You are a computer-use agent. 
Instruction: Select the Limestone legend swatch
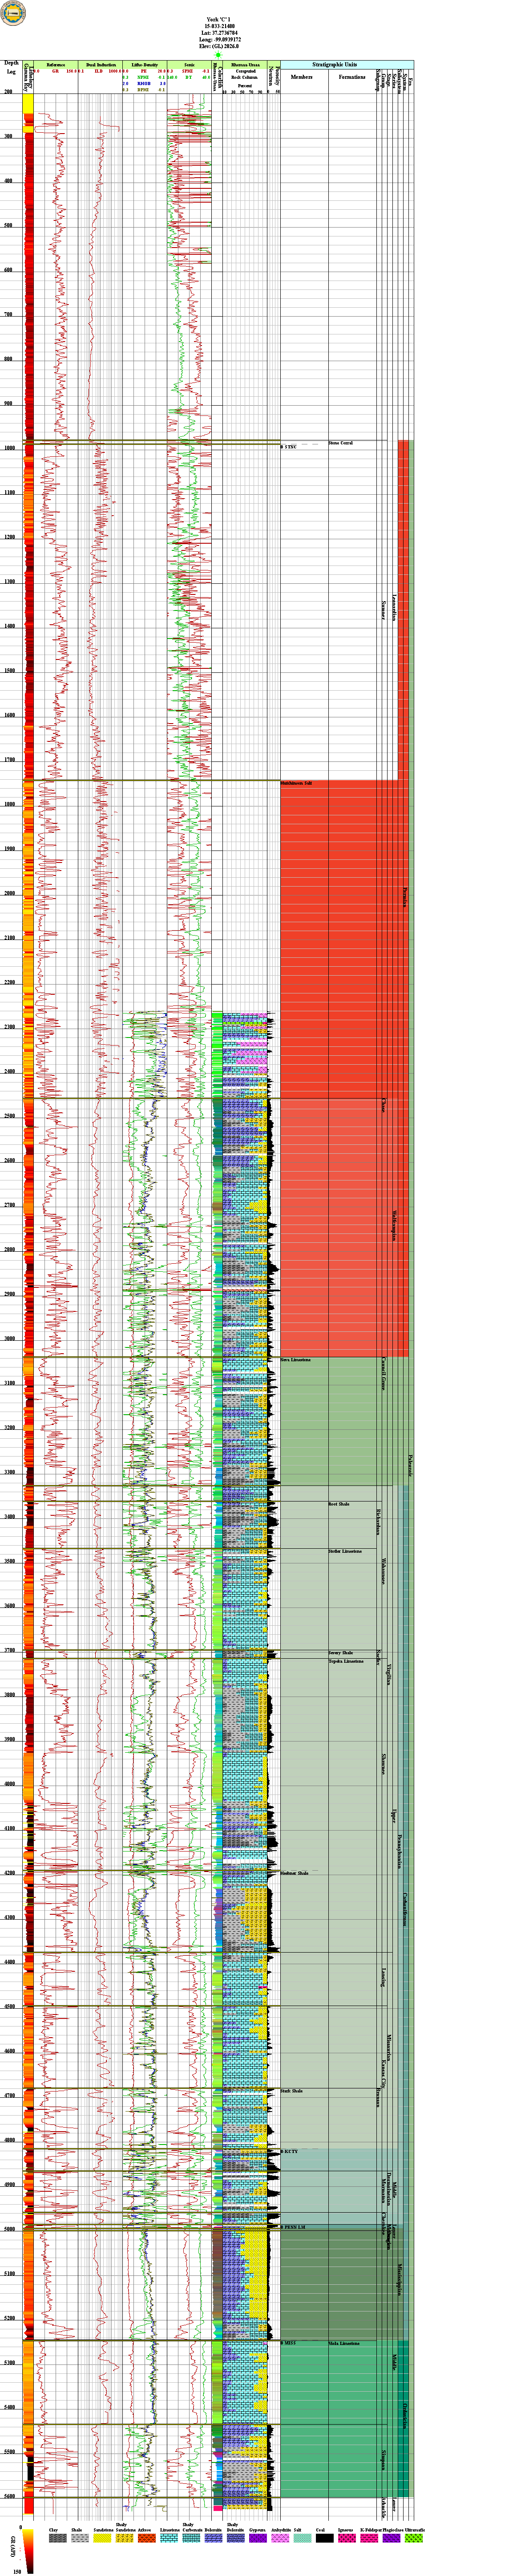(169, 2539)
